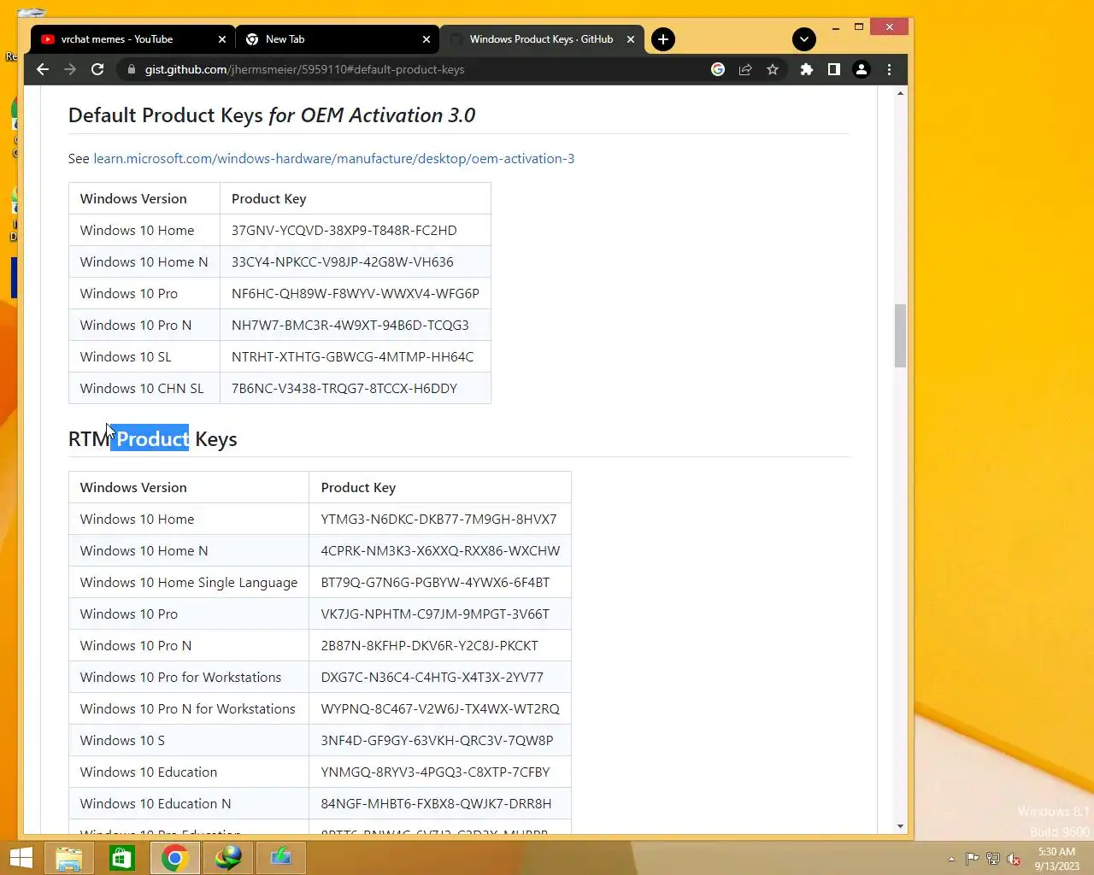The image size is (1094, 875).
Task: Click the scrollbar up arrow
Action: [900, 92]
